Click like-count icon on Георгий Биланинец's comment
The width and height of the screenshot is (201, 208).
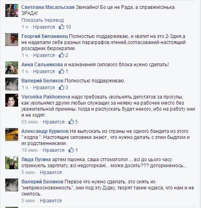[x=61, y=55]
